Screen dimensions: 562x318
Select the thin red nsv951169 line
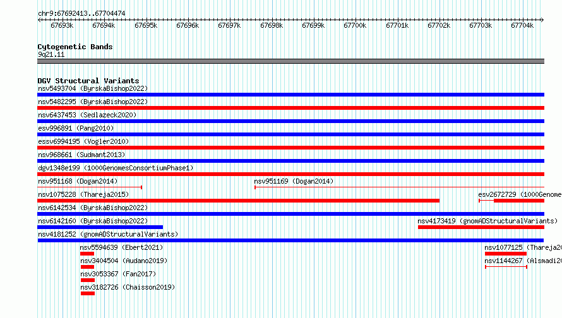(399, 187)
